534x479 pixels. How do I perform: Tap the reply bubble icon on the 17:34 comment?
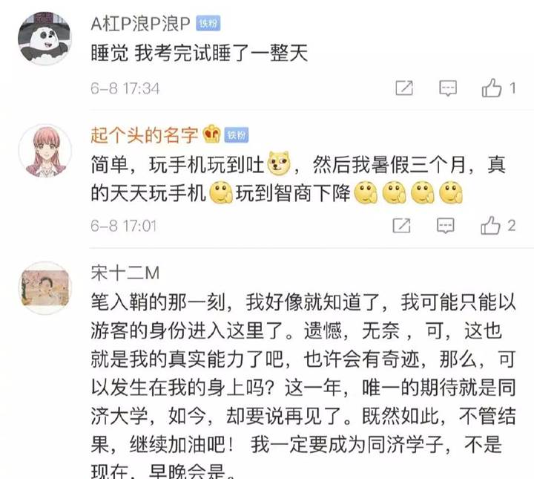pos(447,88)
